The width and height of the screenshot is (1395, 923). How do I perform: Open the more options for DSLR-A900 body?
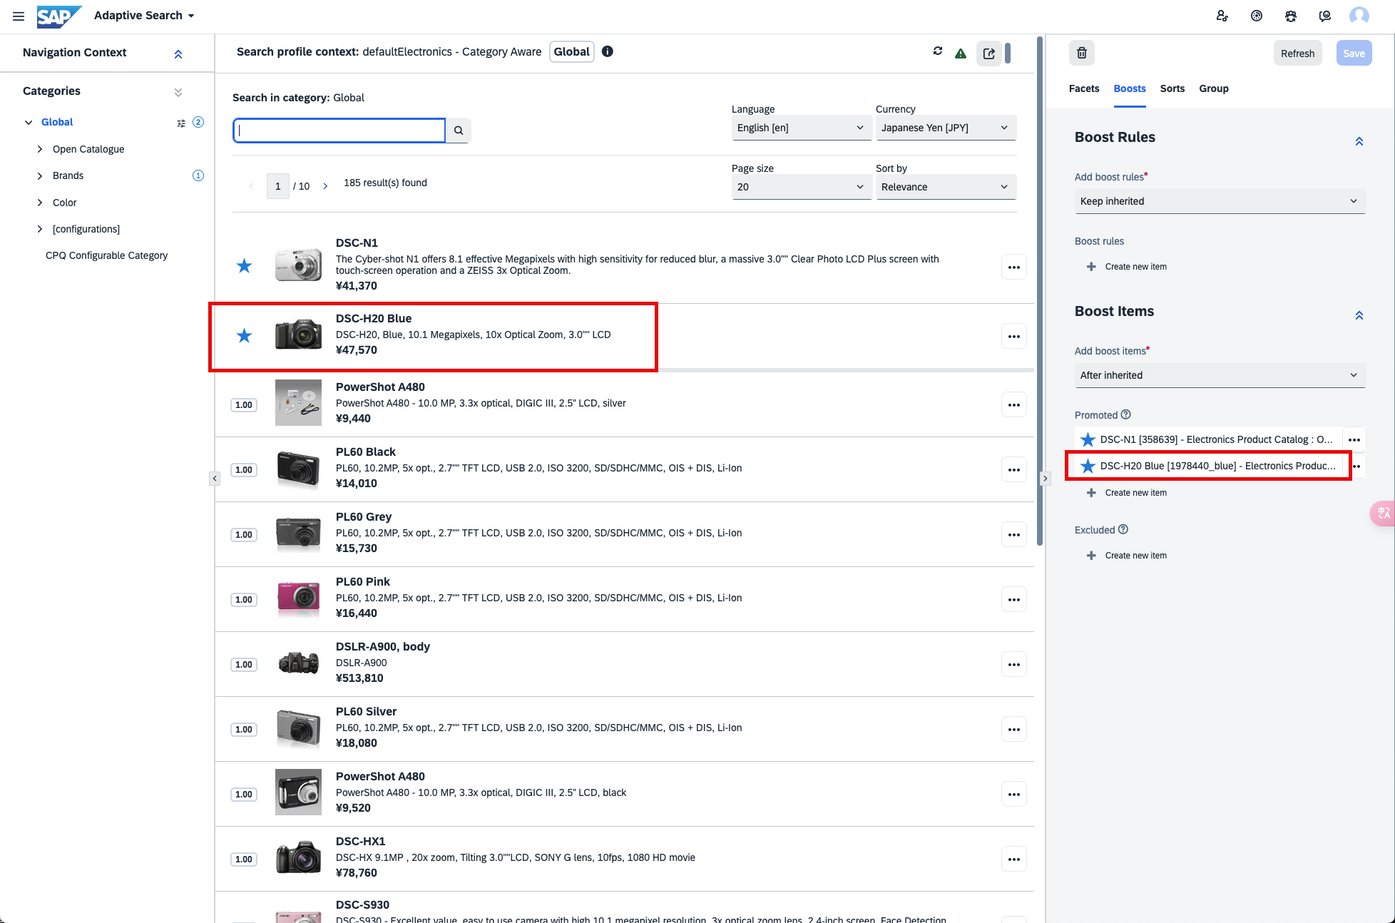tap(1014, 665)
